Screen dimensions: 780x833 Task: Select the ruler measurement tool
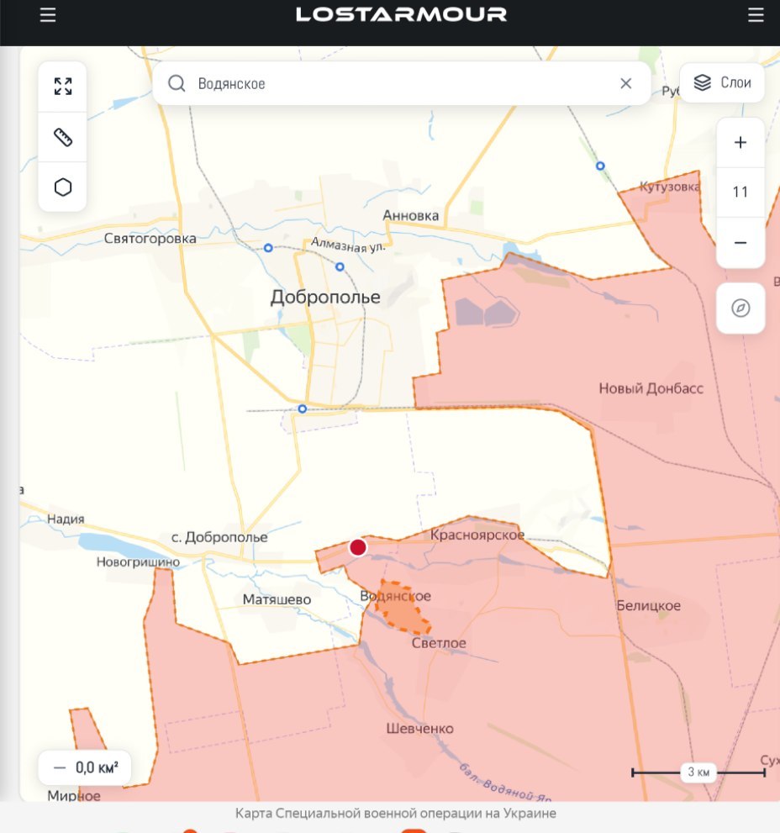click(x=63, y=137)
